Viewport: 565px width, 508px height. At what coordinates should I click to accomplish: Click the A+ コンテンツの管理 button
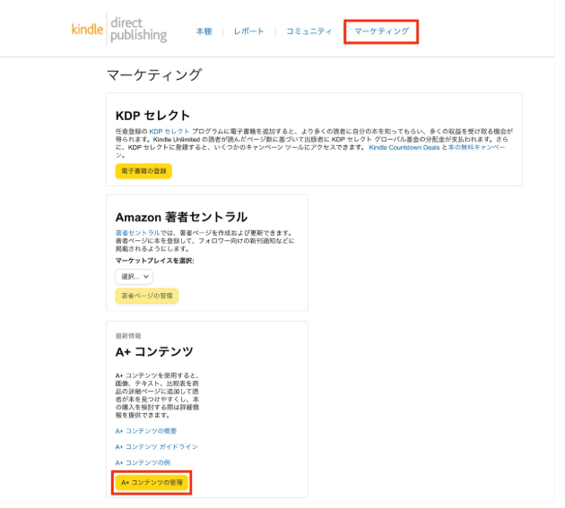[x=152, y=482]
